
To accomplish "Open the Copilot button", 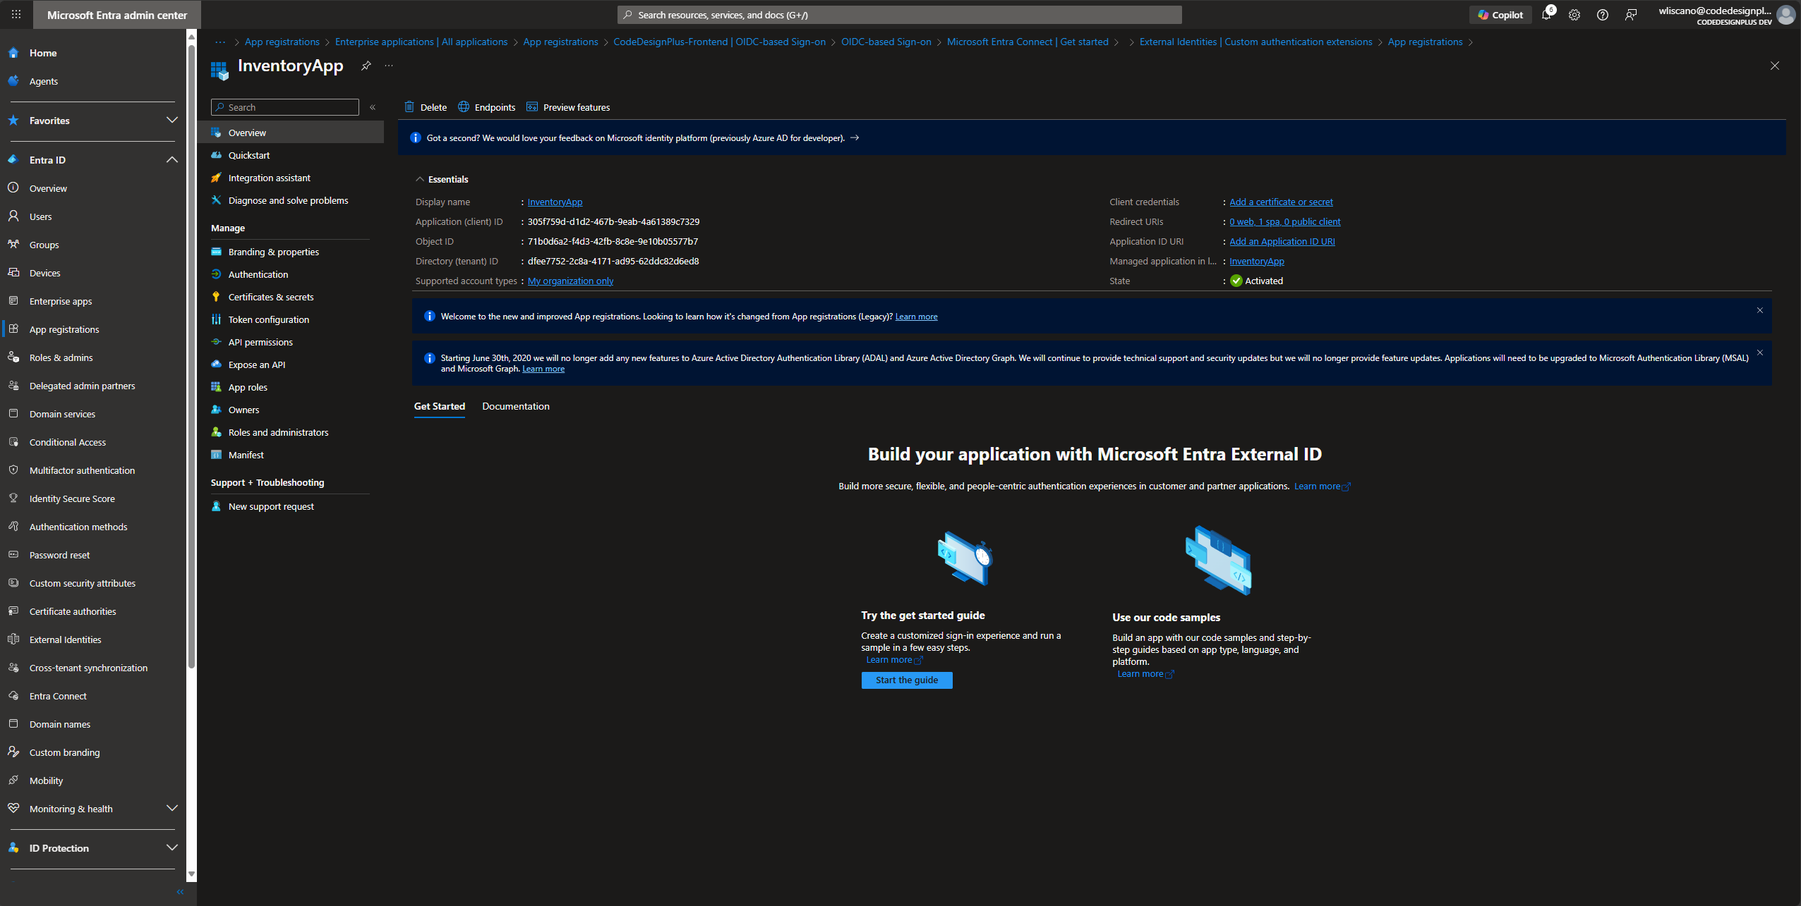I will point(1500,15).
